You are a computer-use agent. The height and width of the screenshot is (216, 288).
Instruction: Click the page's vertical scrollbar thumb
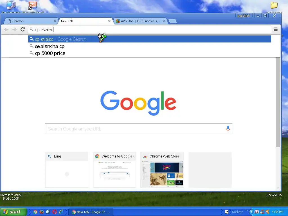pos(278,102)
